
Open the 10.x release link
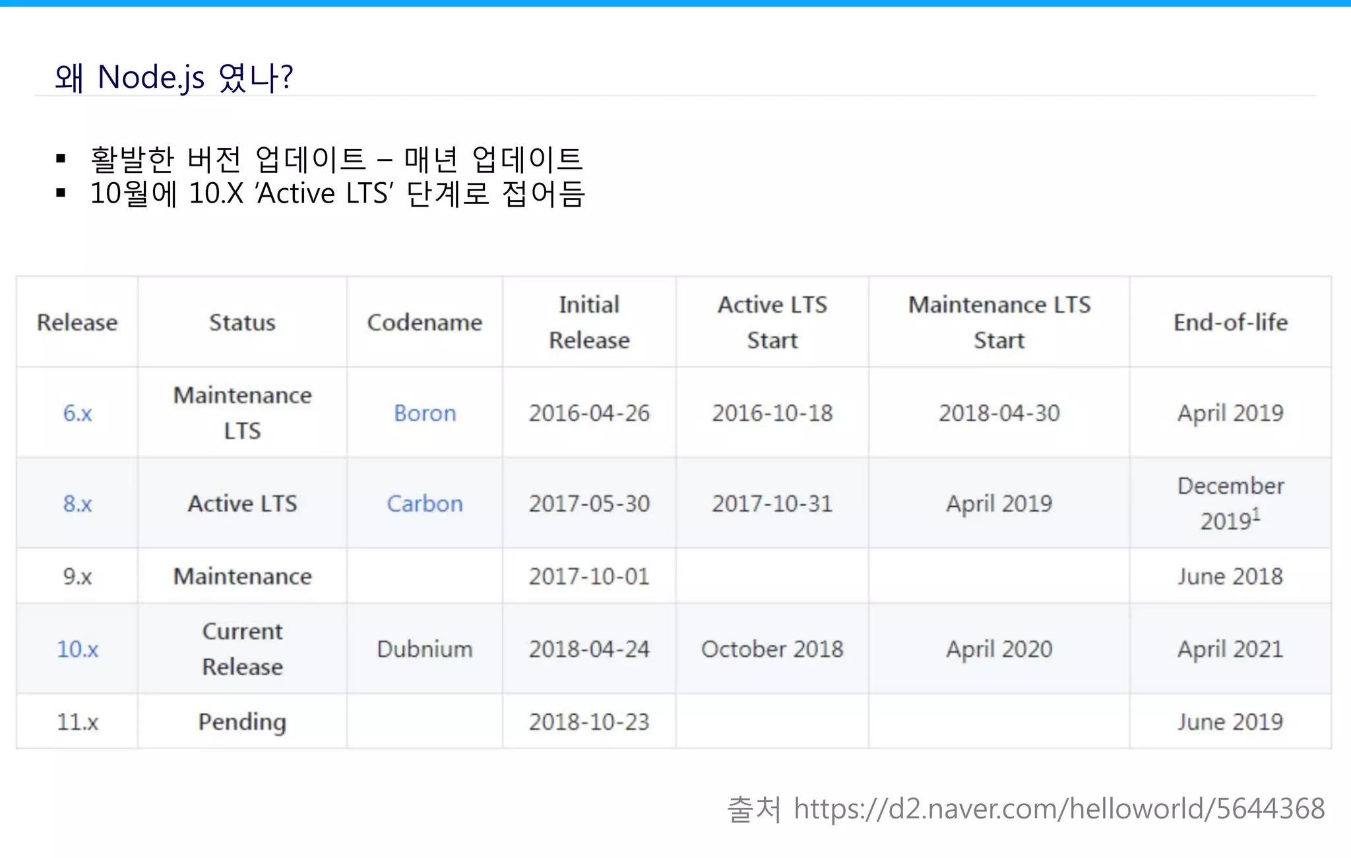(x=77, y=649)
